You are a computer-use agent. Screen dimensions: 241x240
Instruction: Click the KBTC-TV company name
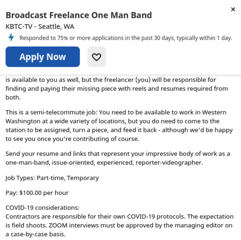pos(19,26)
